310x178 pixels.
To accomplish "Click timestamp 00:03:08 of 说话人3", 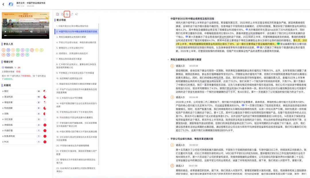I will coord(193,66).
